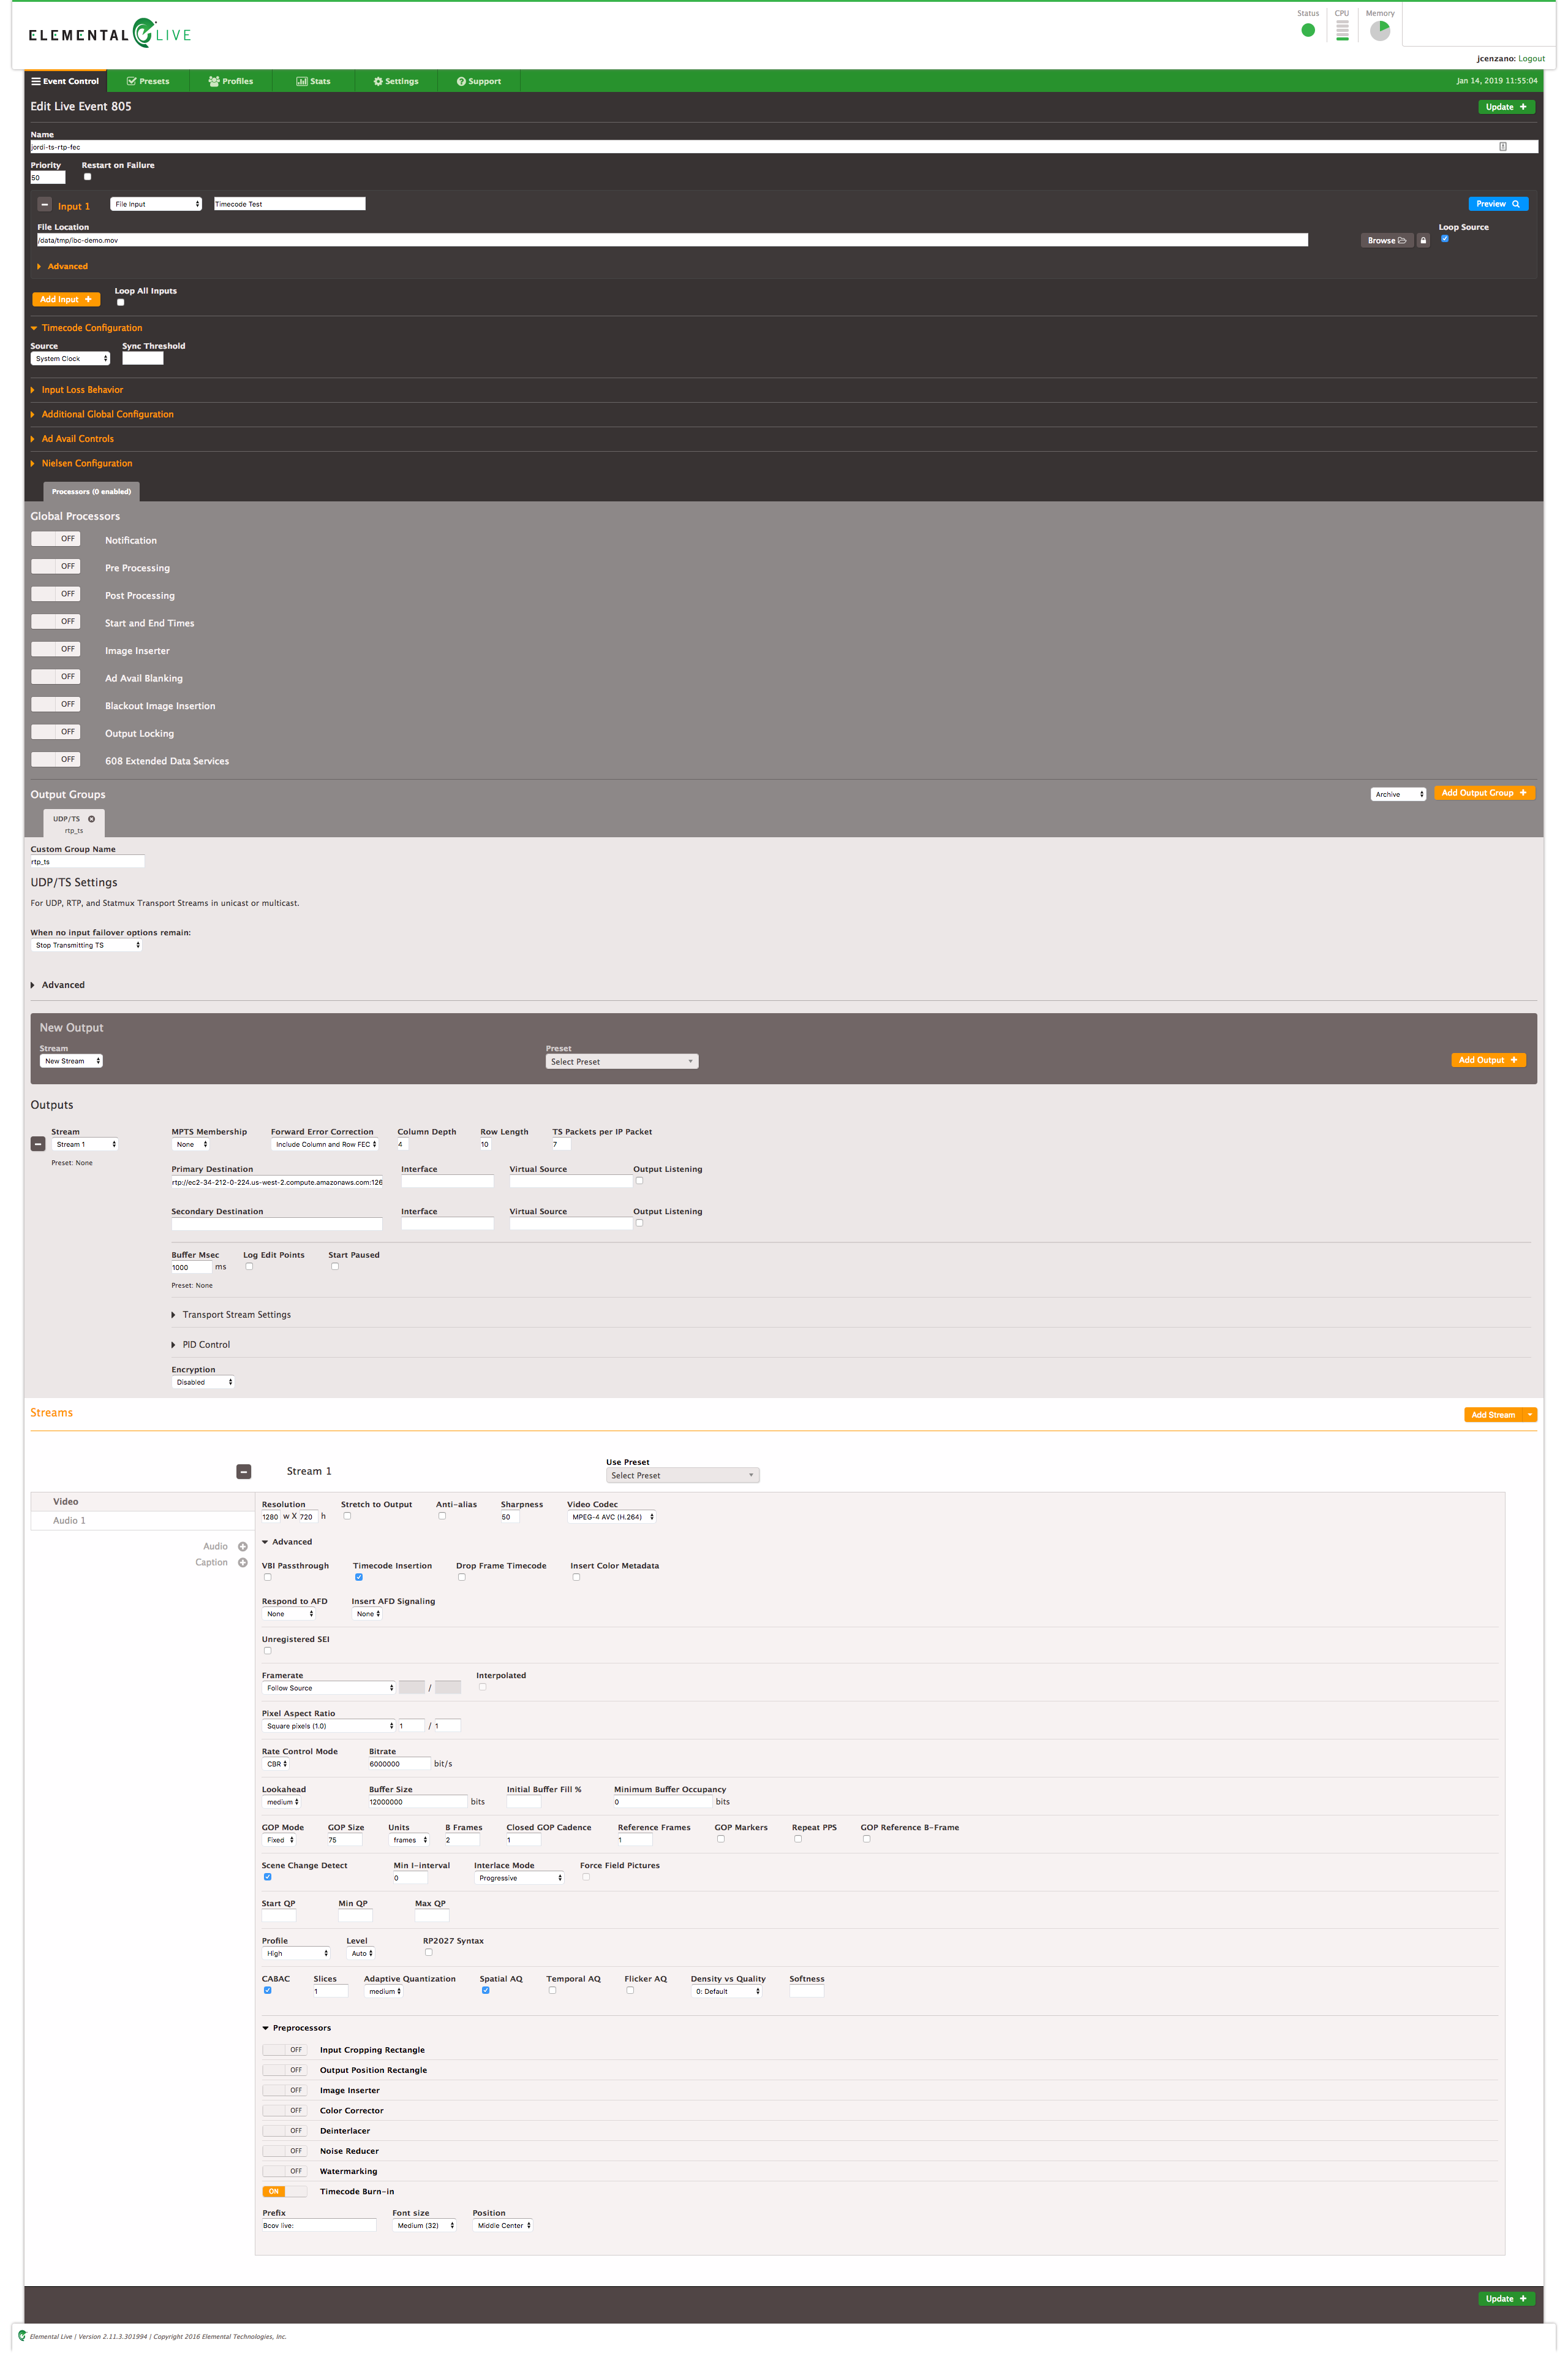Remove the Stream 1 output row
This screenshot has height=2353, width=1568.
pos(38,1144)
